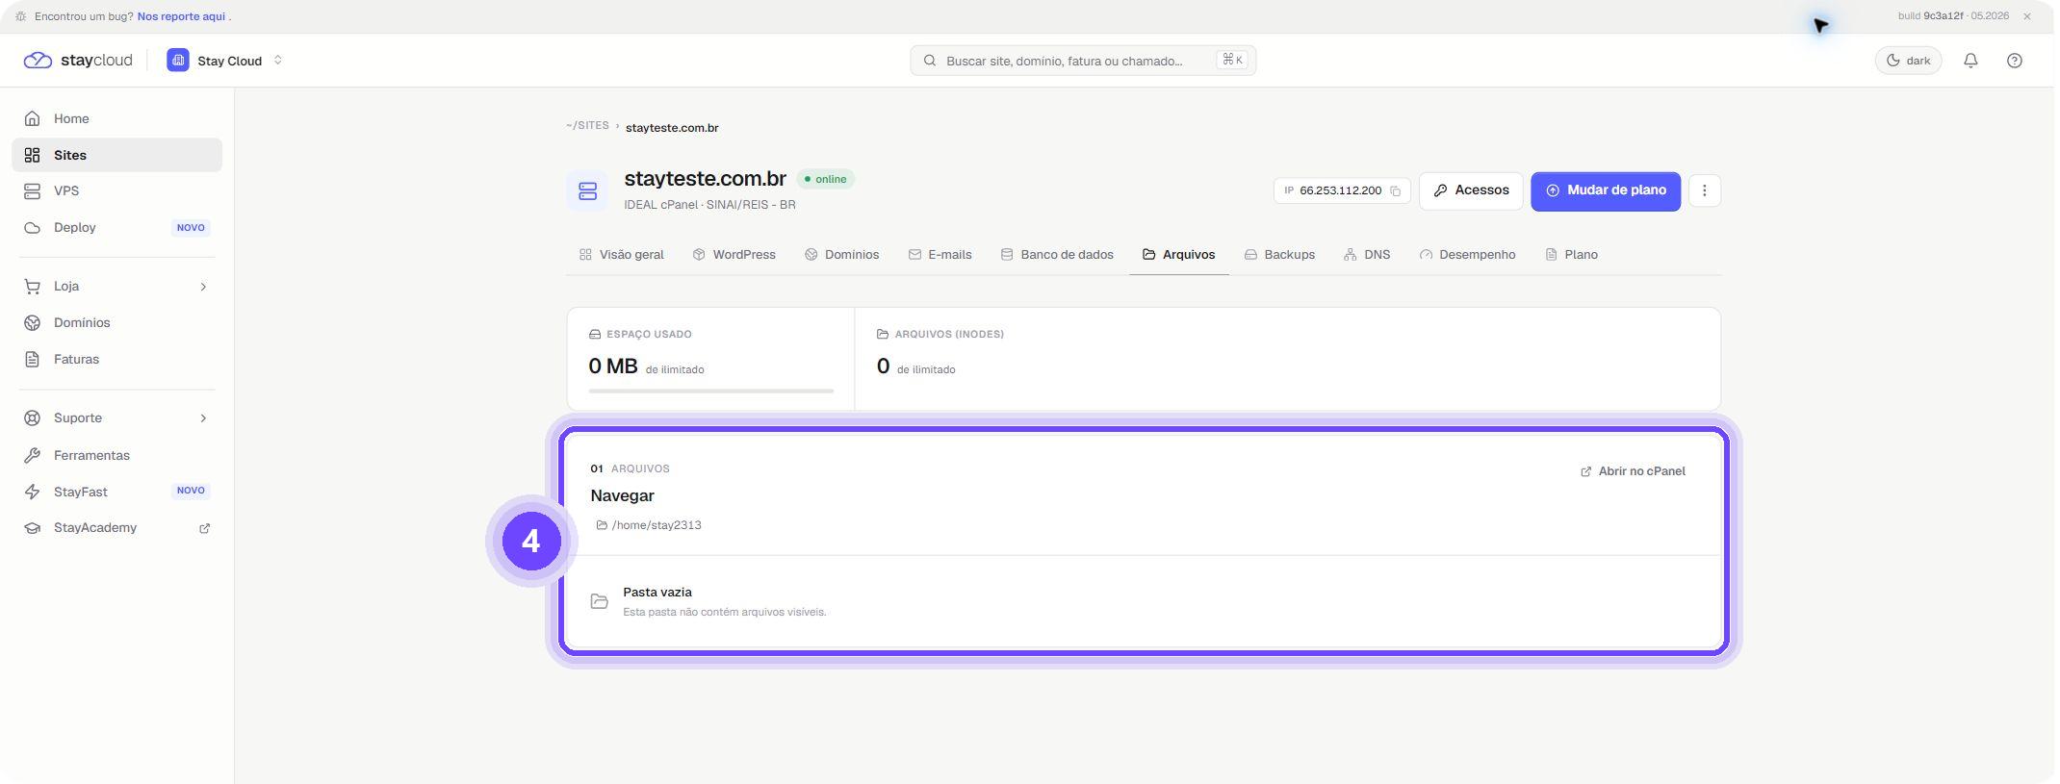
Task: Switch to the WordPress tab
Action: [x=734, y=255]
